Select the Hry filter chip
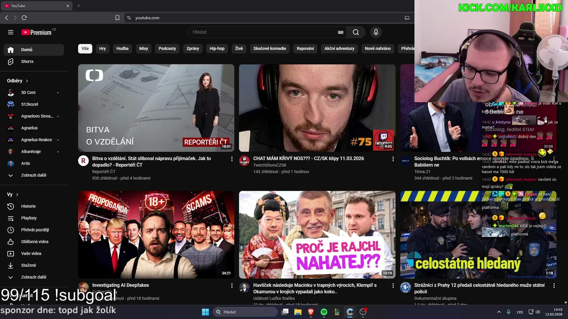Viewport: 568px width, 319px height. [103, 49]
